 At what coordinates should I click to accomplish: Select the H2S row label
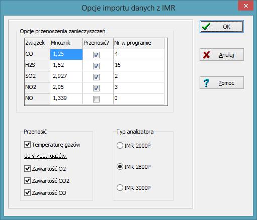(x=37, y=65)
